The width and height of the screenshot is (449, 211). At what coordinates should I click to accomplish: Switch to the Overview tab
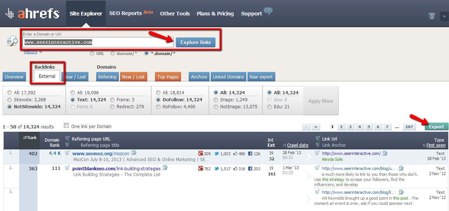[14, 77]
